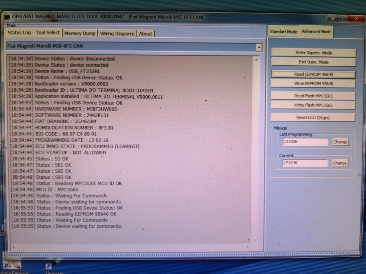Switch to Standart Mode tab

point(283,32)
